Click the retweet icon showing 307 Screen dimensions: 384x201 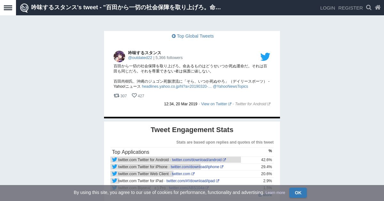[x=116, y=95]
